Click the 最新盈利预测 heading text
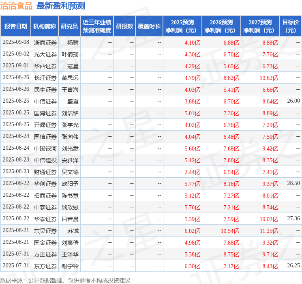The width and height of the screenshot is (302, 284). coord(61,6)
